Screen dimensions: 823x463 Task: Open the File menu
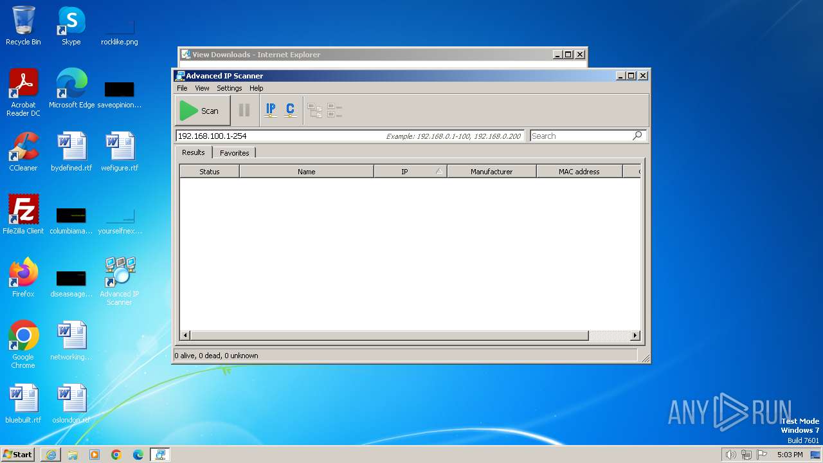[182, 88]
